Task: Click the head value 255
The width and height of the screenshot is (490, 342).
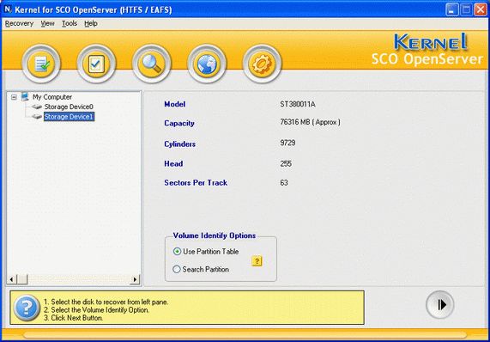Action: [x=286, y=163]
